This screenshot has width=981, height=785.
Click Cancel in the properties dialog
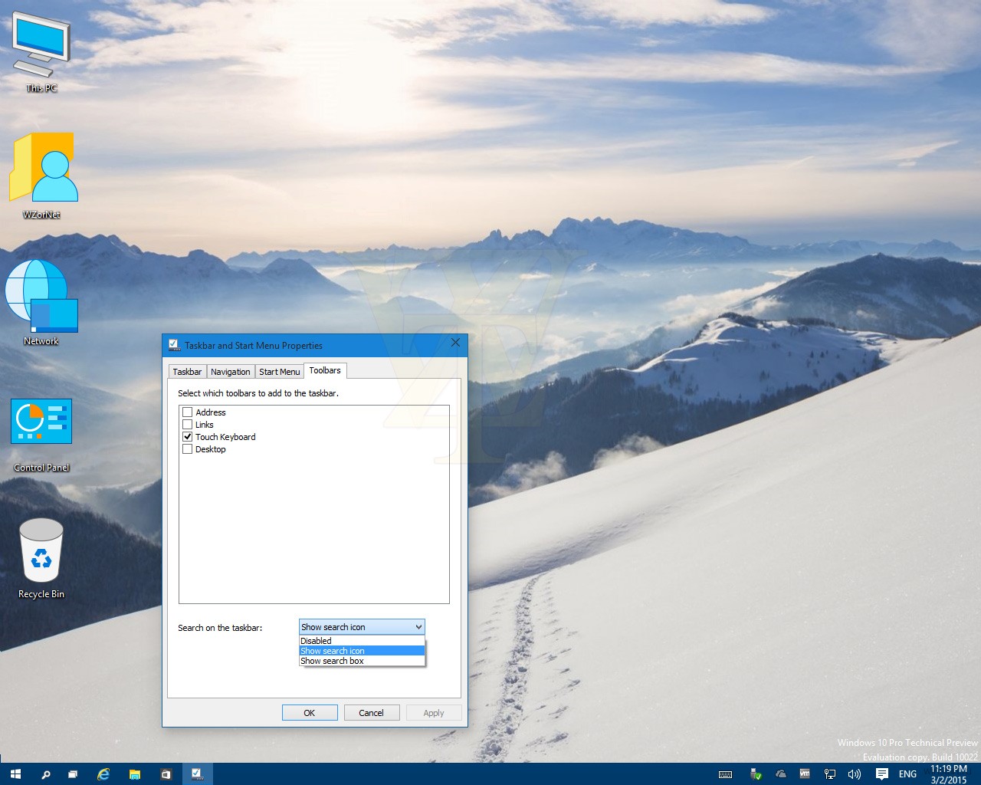point(372,713)
